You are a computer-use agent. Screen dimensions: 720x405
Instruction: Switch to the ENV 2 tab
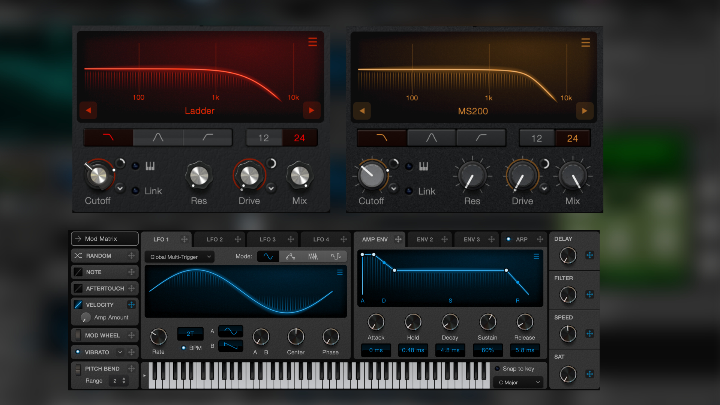[424, 239]
